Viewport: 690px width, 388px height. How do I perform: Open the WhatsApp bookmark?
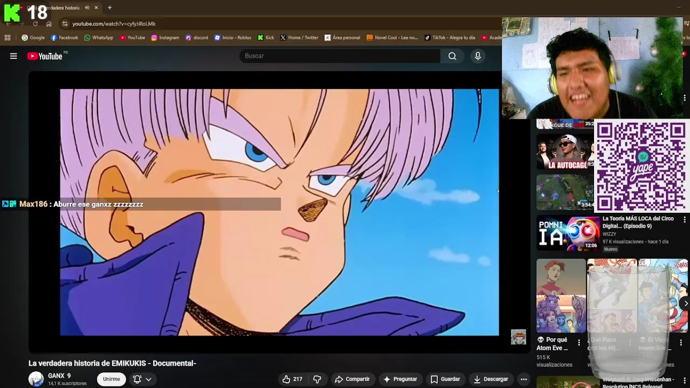pos(99,38)
